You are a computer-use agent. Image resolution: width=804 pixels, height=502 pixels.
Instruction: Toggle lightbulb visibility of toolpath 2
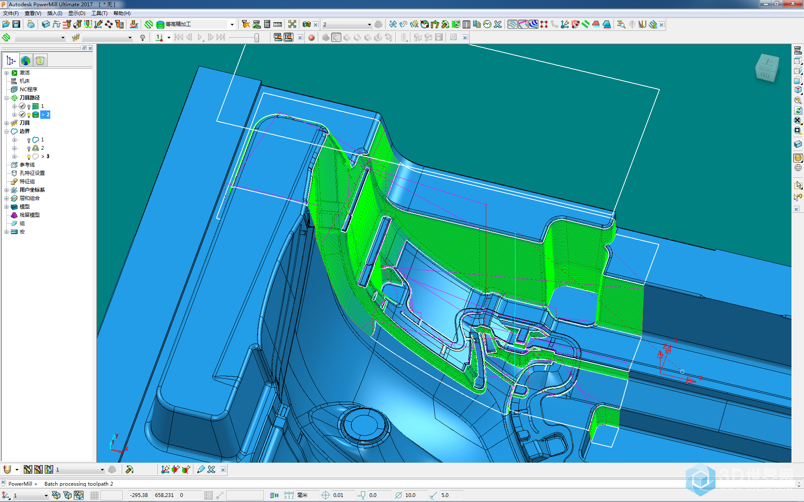point(29,115)
